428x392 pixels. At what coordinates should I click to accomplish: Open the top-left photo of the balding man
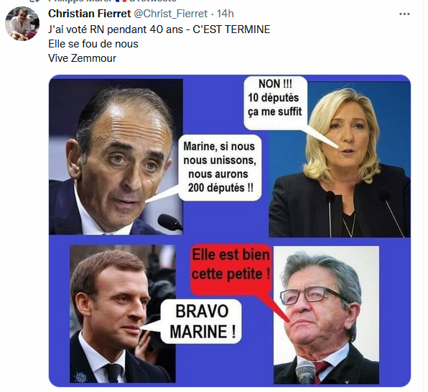point(116,157)
